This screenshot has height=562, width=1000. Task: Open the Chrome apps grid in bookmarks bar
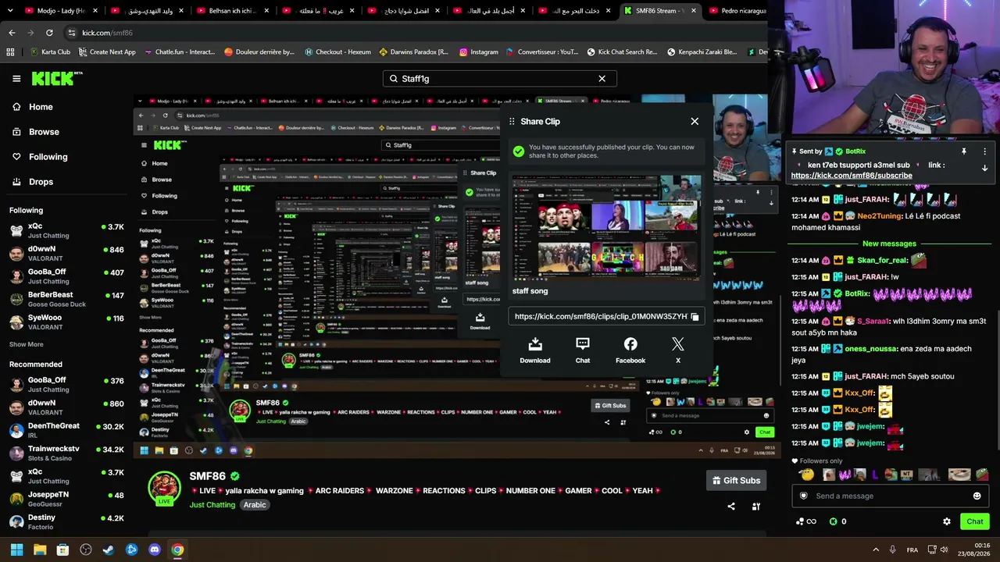(x=10, y=52)
